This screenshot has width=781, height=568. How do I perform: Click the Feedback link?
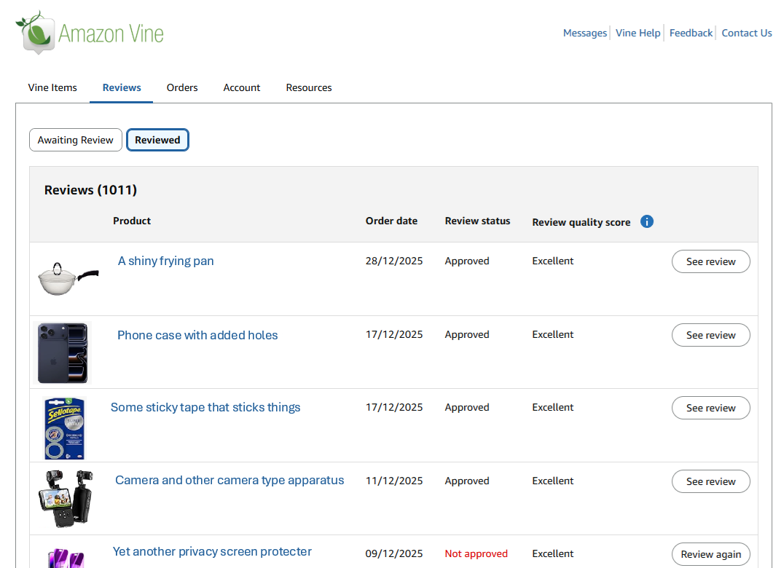pyautogui.click(x=691, y=33)
